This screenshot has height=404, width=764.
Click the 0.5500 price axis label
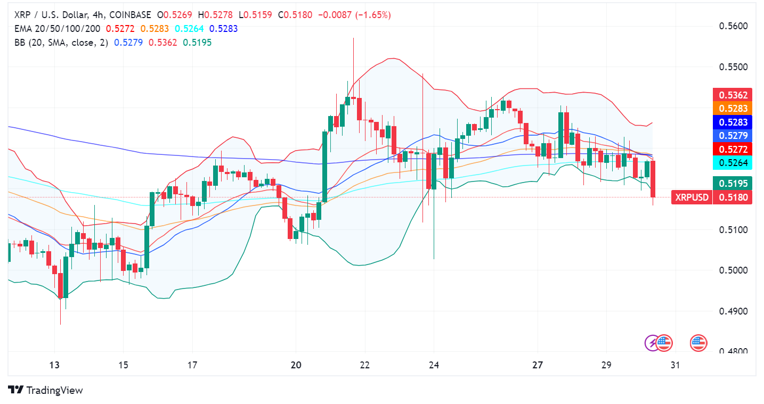click(x=733, y=67)
